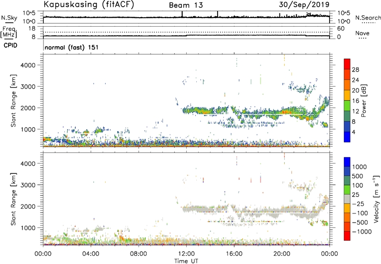The image size is (381, 264).
Task: Click power colorbar tick 4
Action: tap(354, 132)
